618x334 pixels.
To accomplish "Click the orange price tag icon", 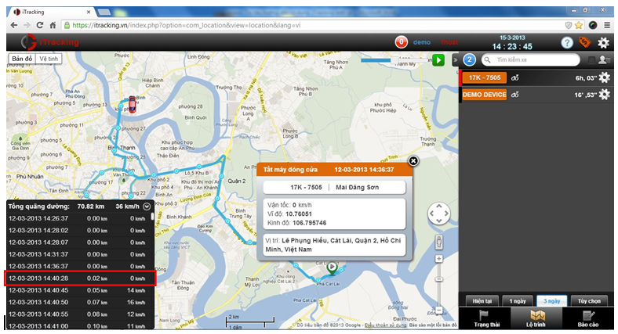I will 585,42.
